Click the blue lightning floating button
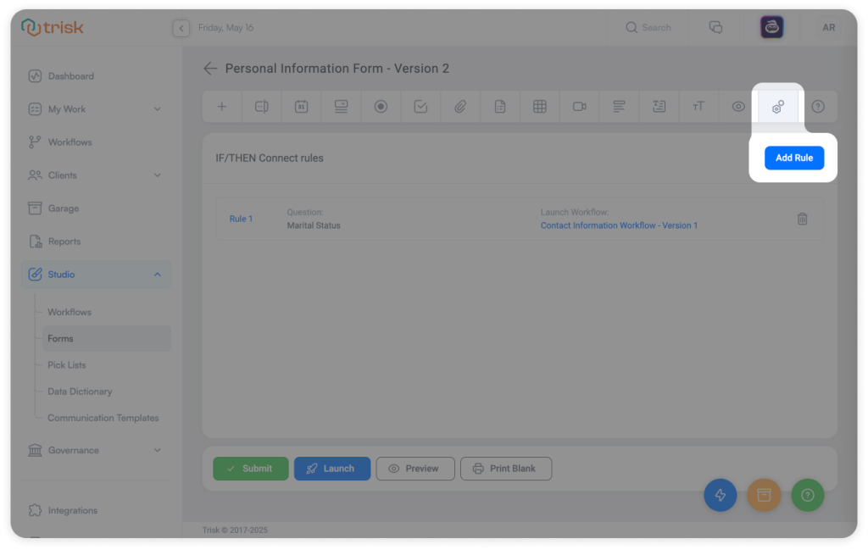Screen dimensions: 868x550 [x=721, y=495]
